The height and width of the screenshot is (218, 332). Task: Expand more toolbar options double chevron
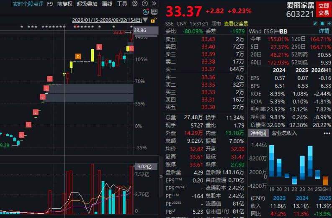point(154,4)
